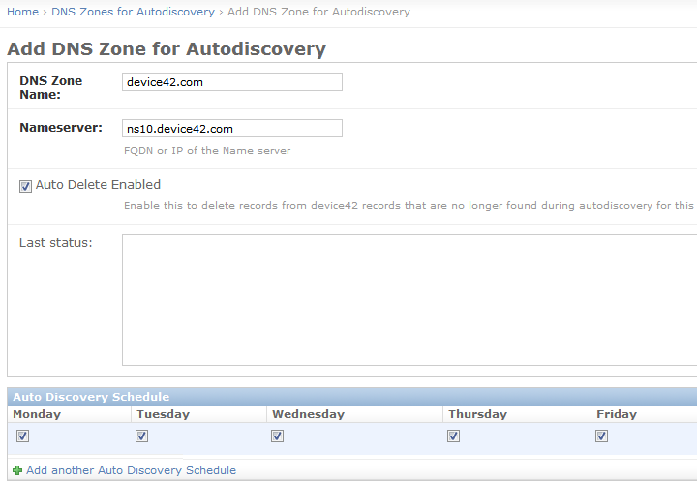Uncheck the Tuesday schedule checkbox

click(x=141, y=436)
